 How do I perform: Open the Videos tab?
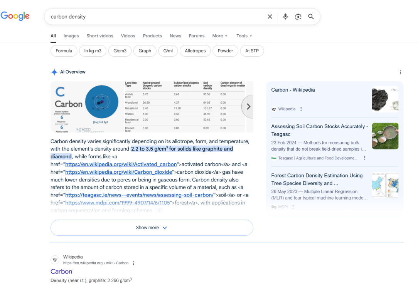(128, 36)
